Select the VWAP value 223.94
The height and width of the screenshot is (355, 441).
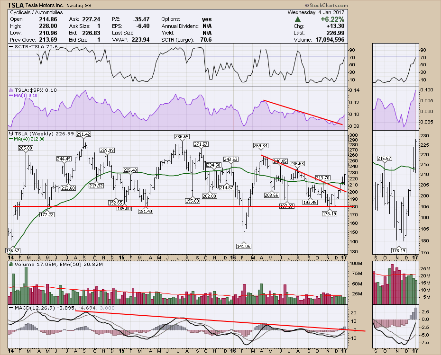pyautogui.click(x=140, y=40)
